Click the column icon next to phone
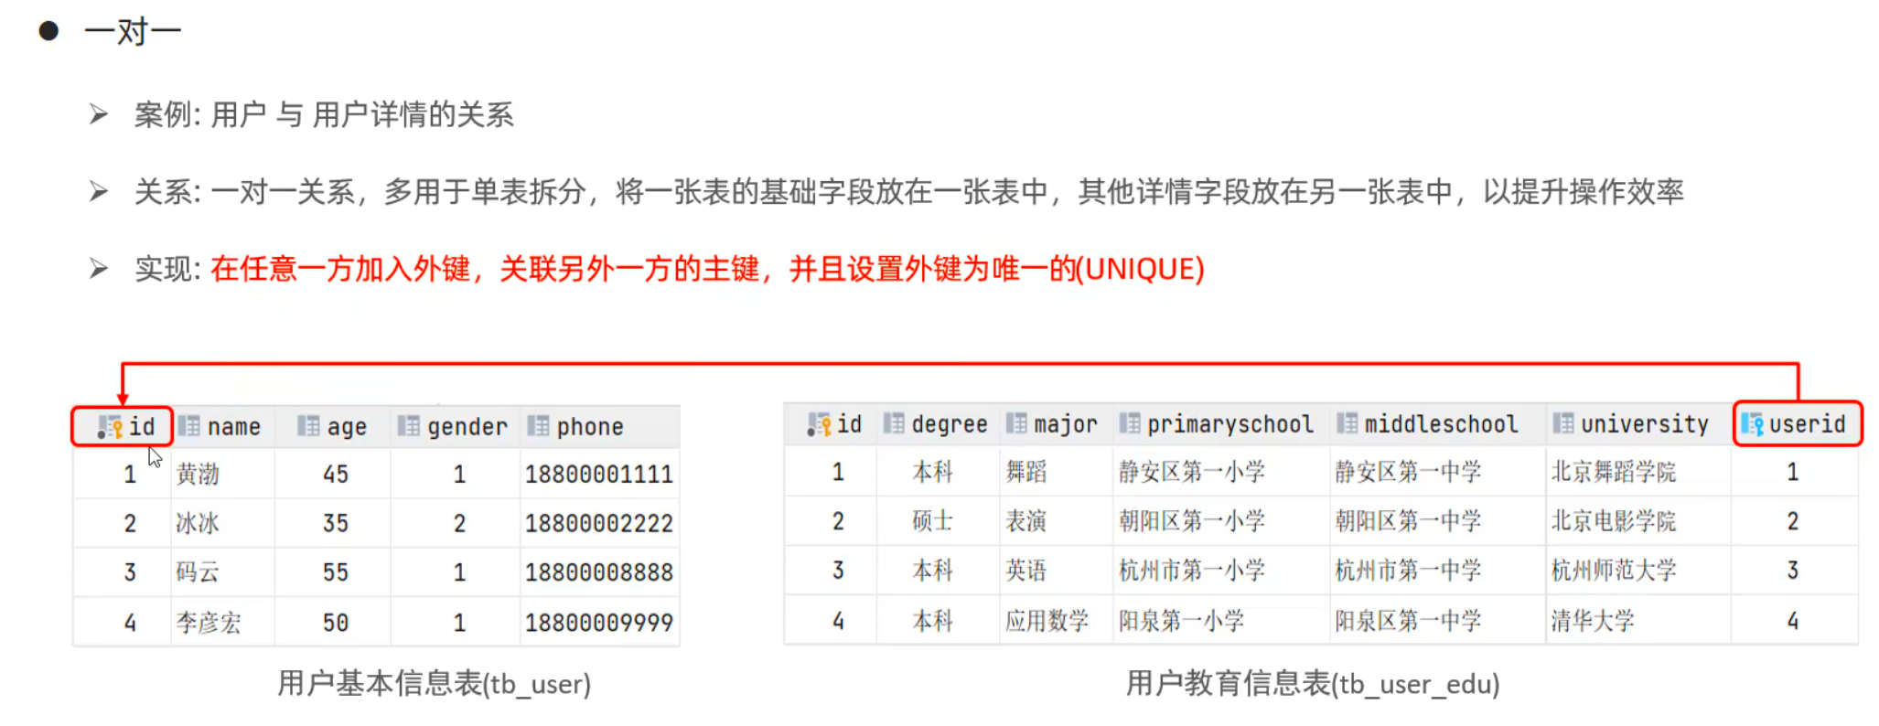 coord(538,426)
